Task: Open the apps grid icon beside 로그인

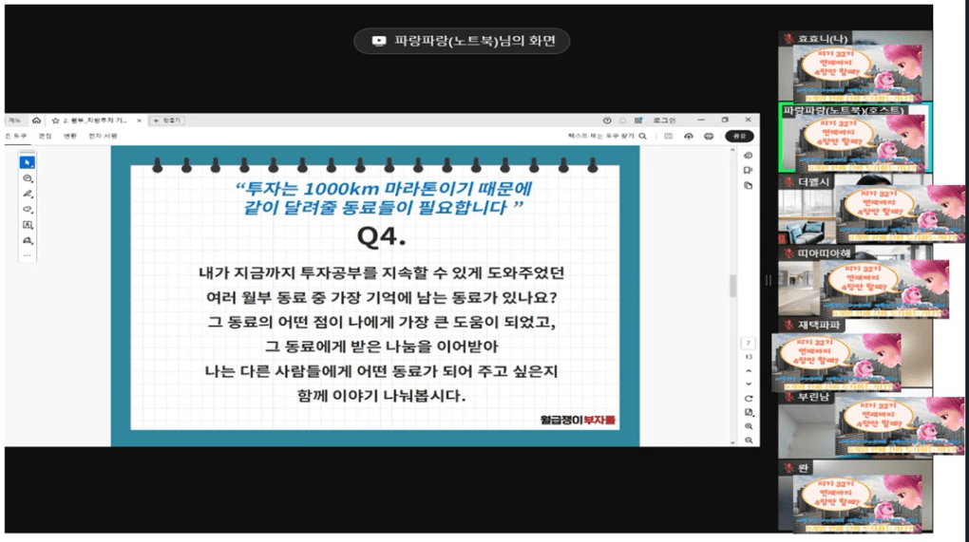Action: pyautogui.click(x=638, y=121)
